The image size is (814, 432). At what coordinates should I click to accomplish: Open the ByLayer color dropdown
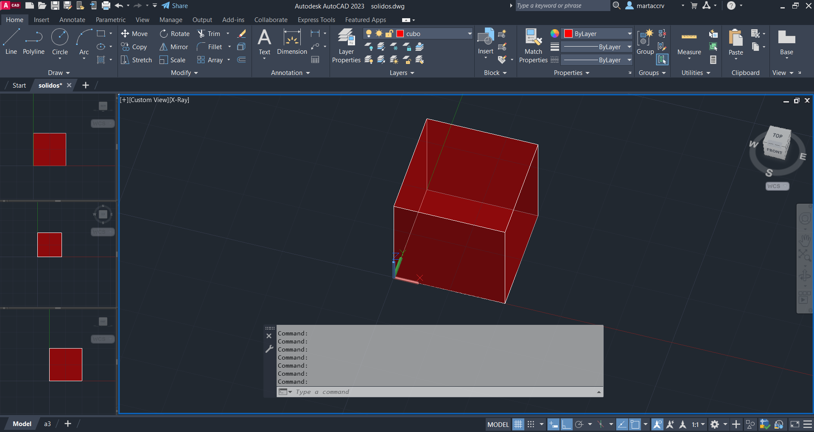[629, 34]
